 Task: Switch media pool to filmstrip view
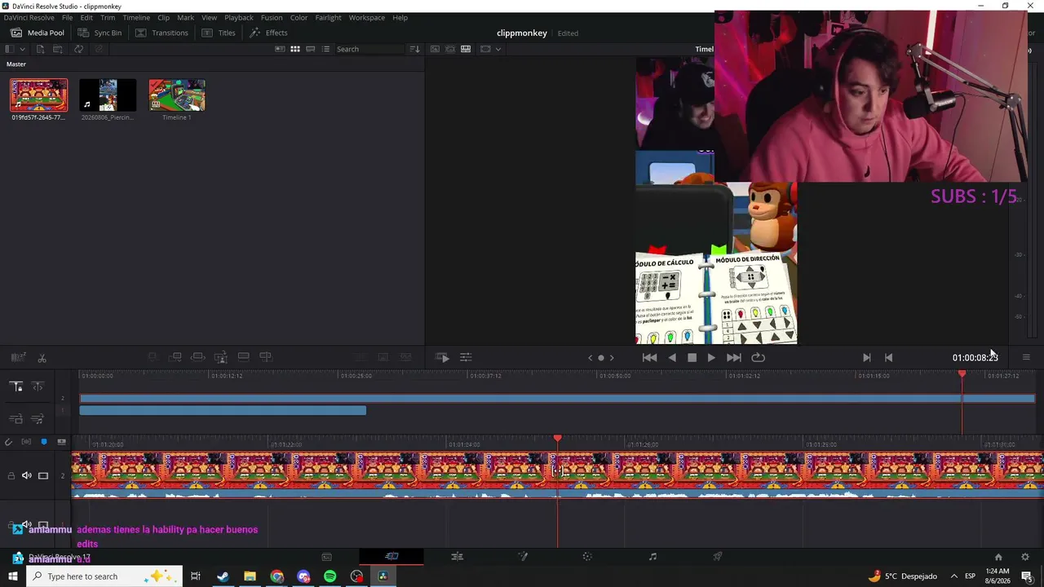point(280,49)
